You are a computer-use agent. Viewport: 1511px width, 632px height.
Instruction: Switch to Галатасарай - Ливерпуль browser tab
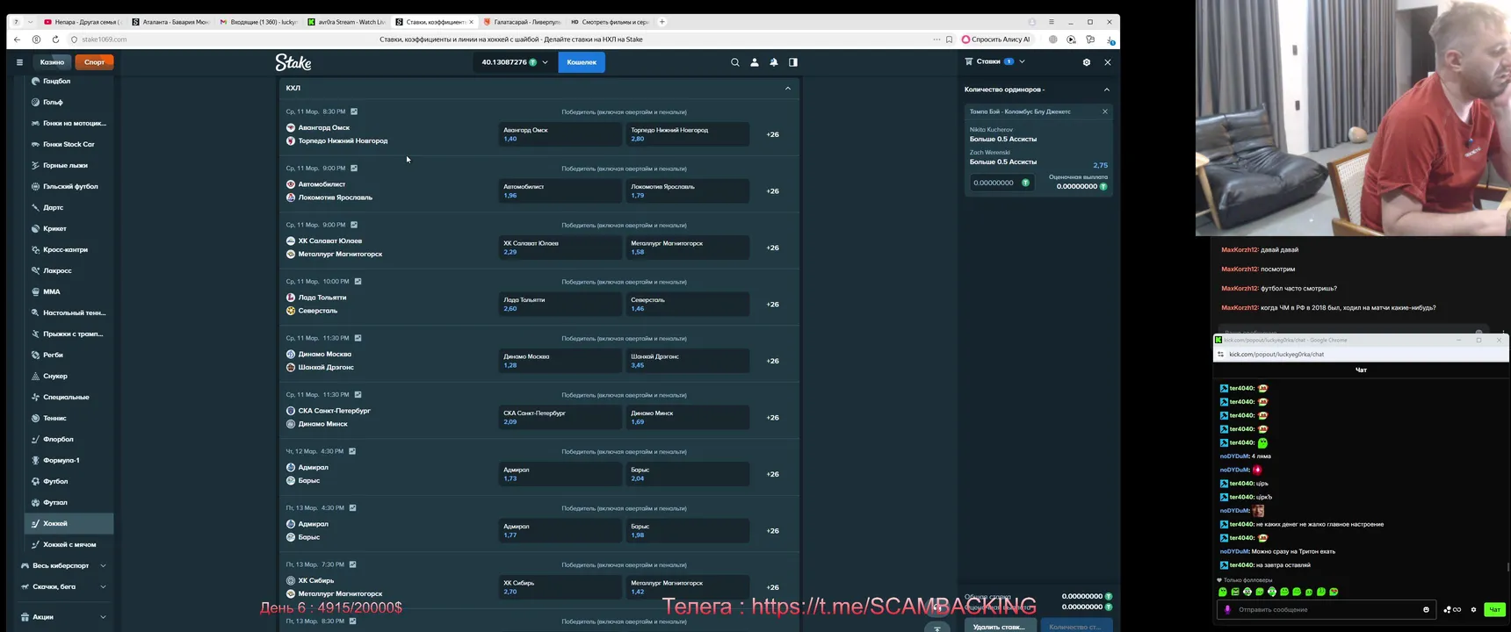522,22
